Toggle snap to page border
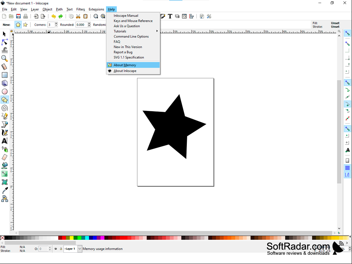This screenshot has width=352, height=264. pyautogui.click(x=347, y=161)
